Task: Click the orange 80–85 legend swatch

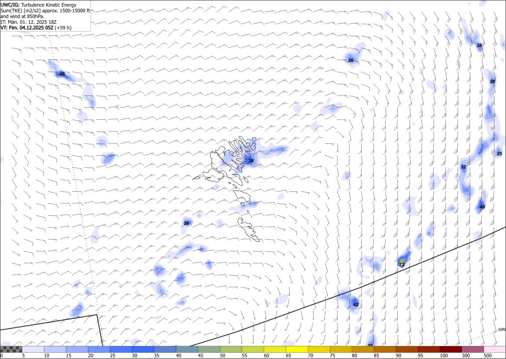Action: 363,349
